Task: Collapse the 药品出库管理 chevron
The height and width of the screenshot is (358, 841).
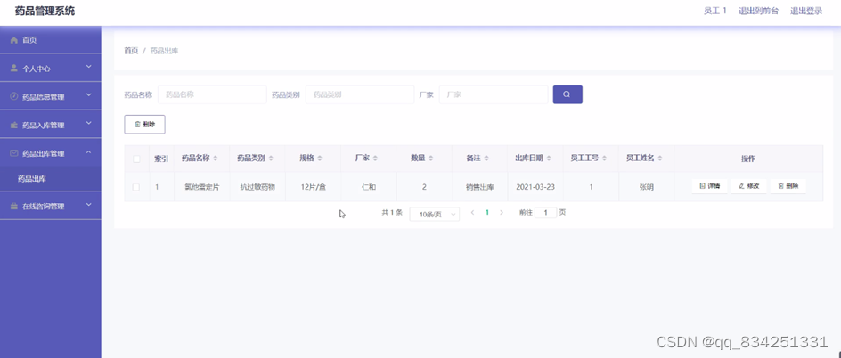Action: pos(89,152)
